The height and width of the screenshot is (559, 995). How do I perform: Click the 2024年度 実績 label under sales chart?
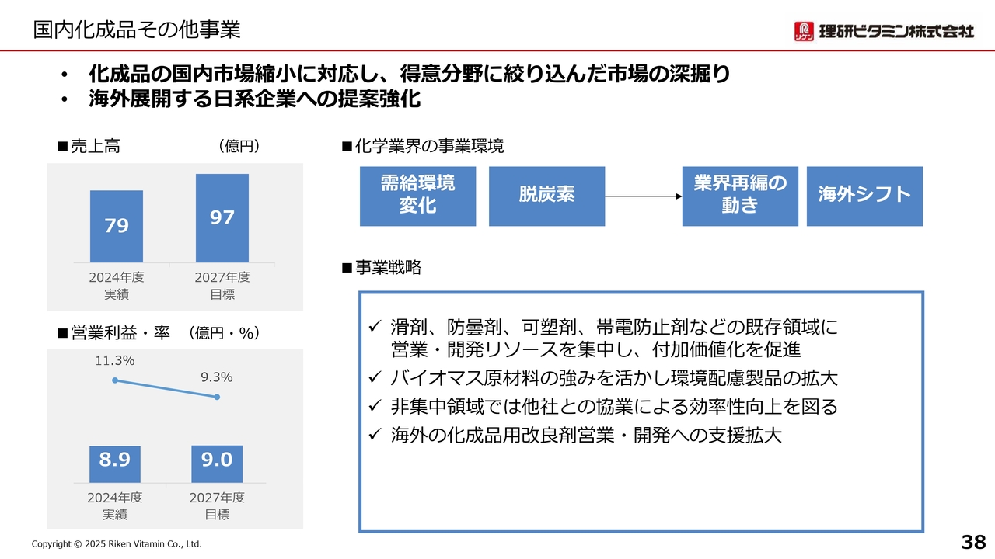pyautogui.click(x=117, y=286)
